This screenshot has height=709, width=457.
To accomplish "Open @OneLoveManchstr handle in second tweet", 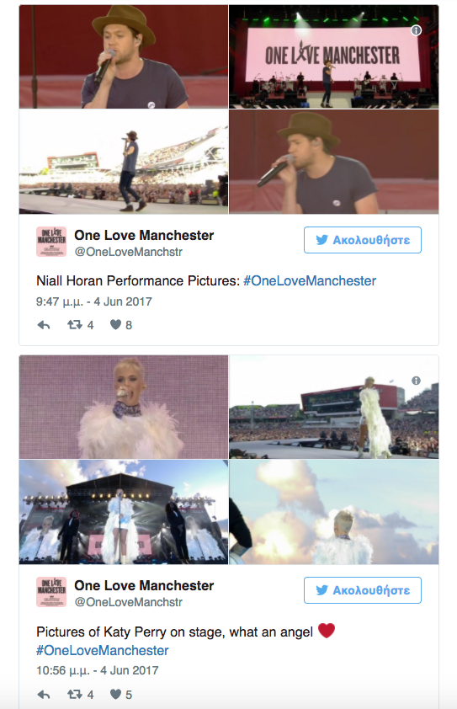I will click(129, 602).
